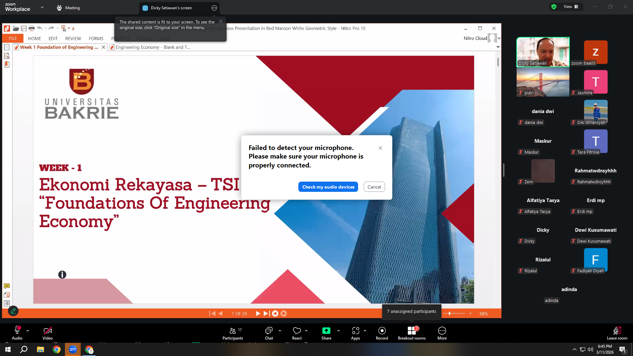Open Windows taskbar Search
The height and width of the screenshot is (356, 633).
click(x=24, y=349)
